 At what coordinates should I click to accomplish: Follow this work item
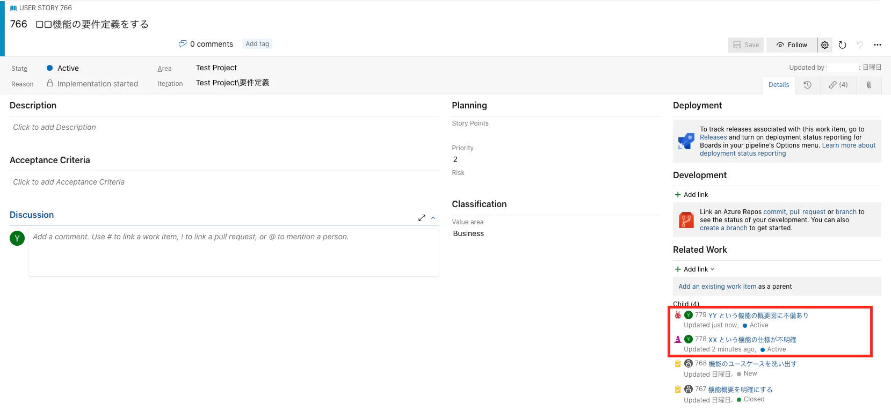click(792, 45)
